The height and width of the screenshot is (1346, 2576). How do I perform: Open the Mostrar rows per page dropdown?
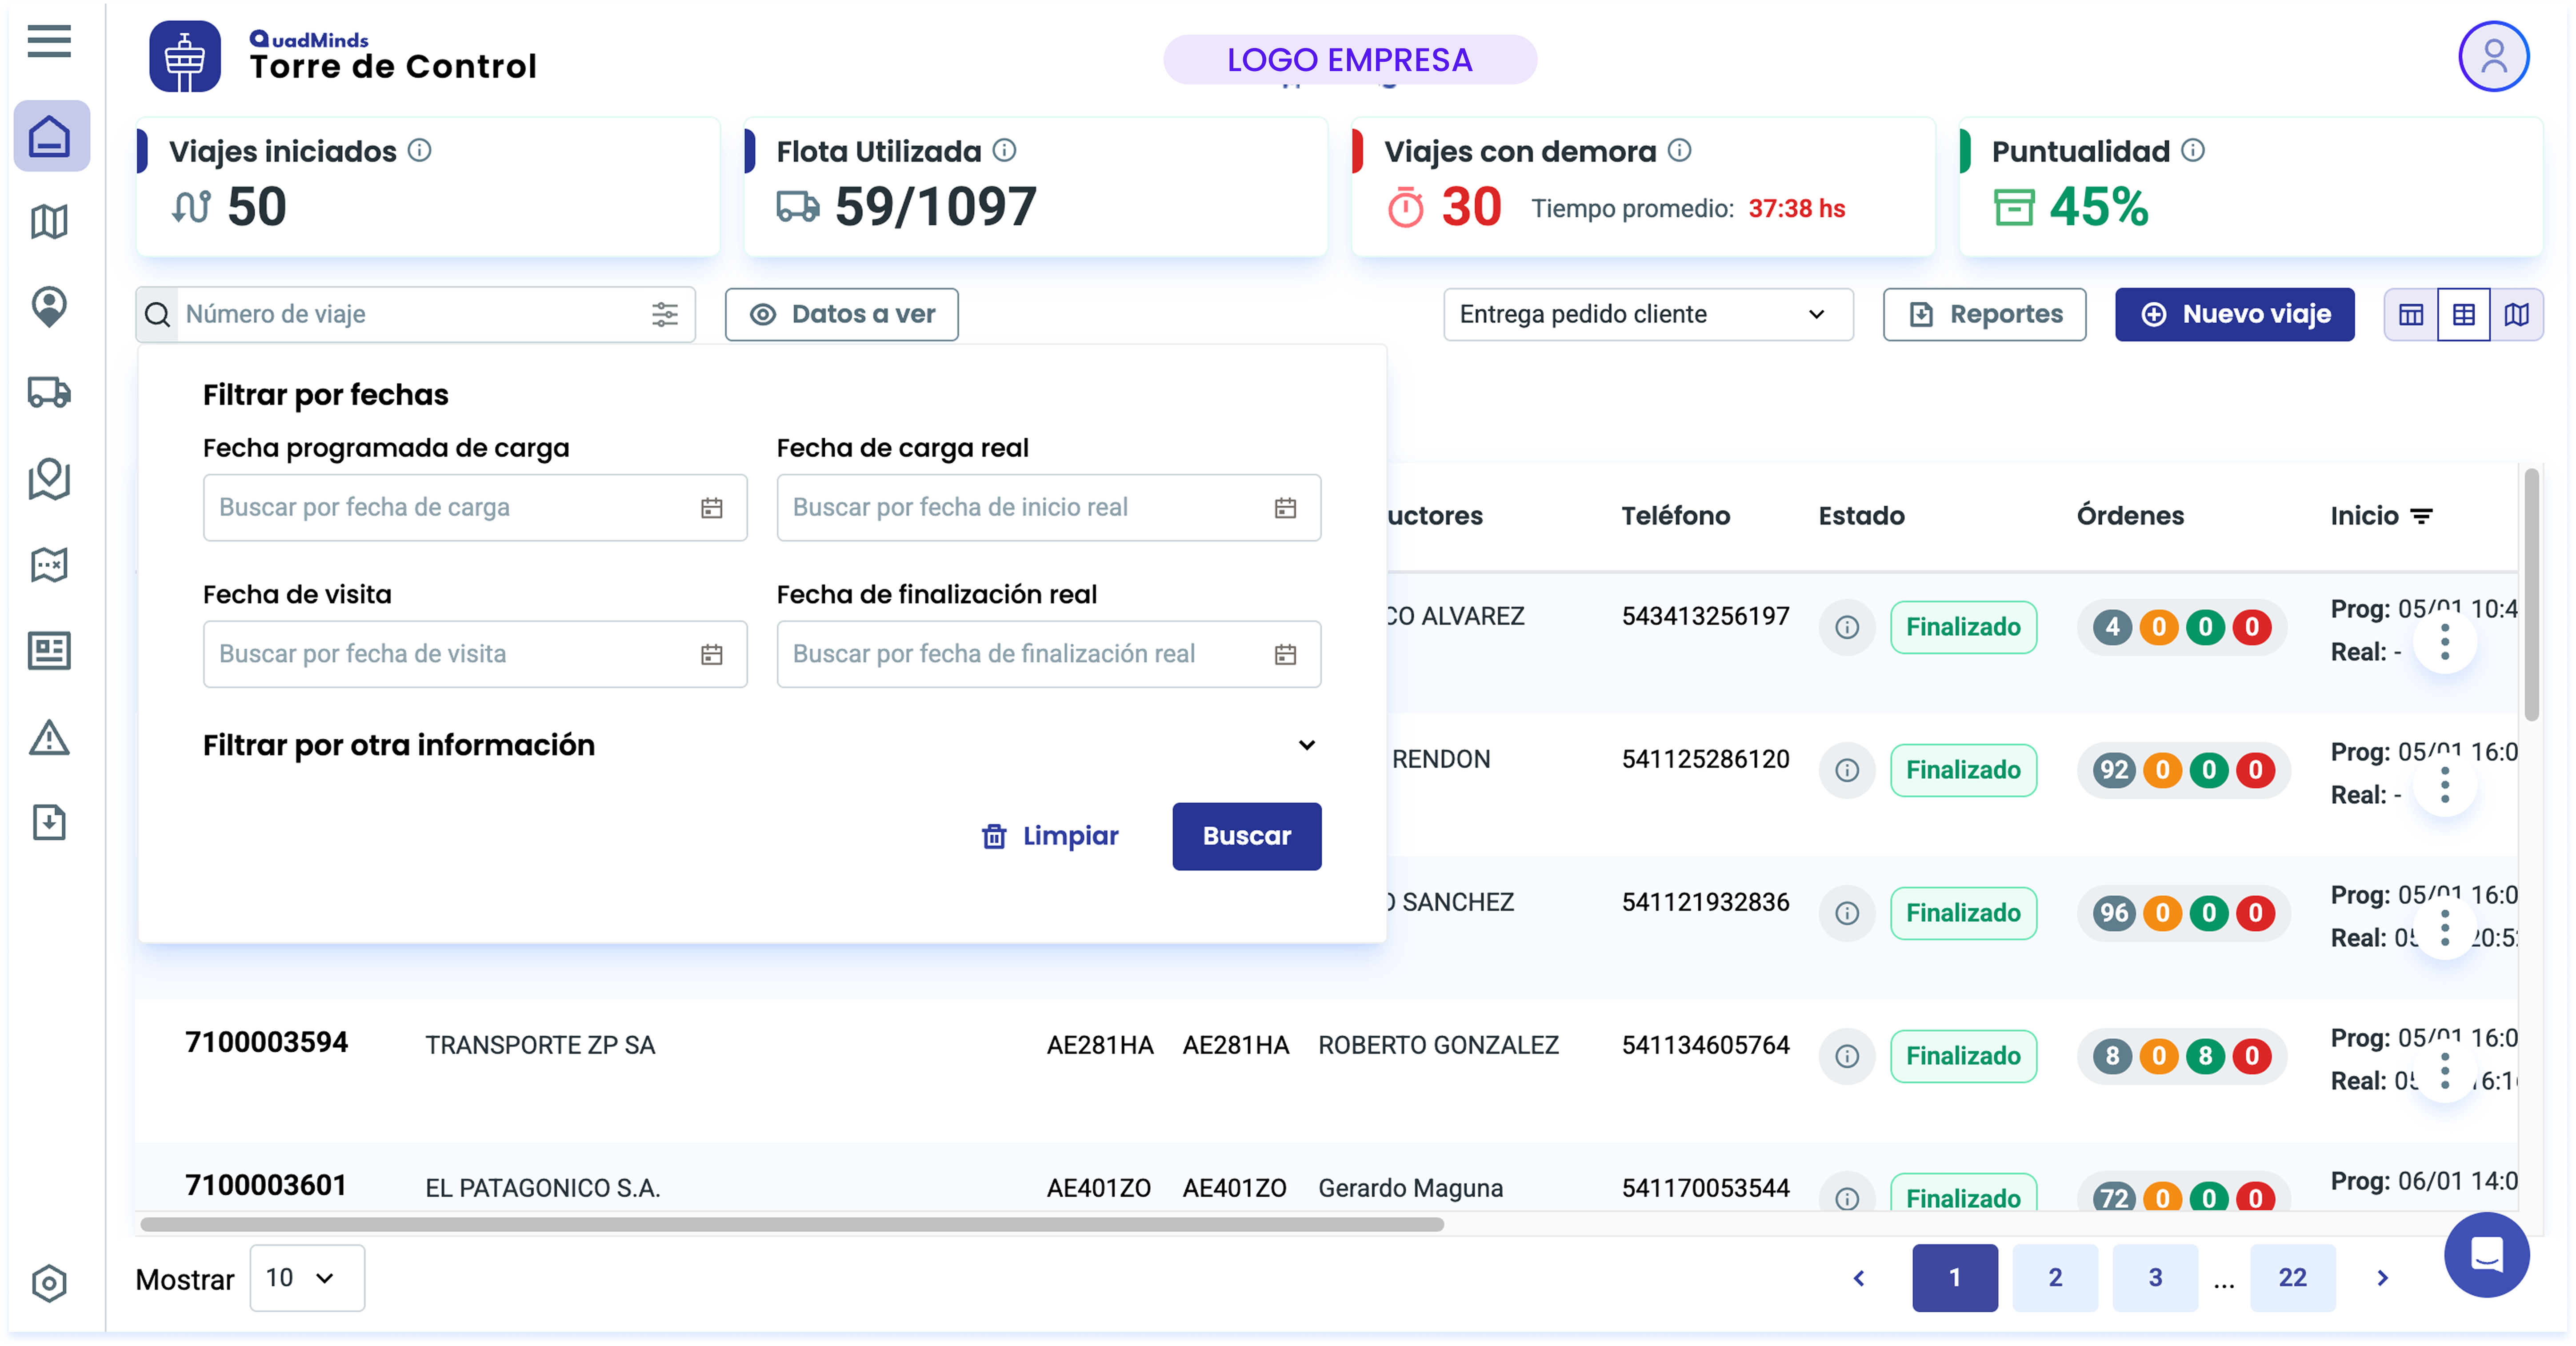(307, 1278)
